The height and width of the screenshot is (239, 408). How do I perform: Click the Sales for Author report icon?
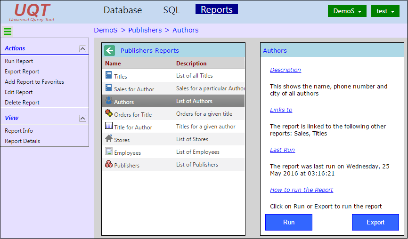(108, 88)
